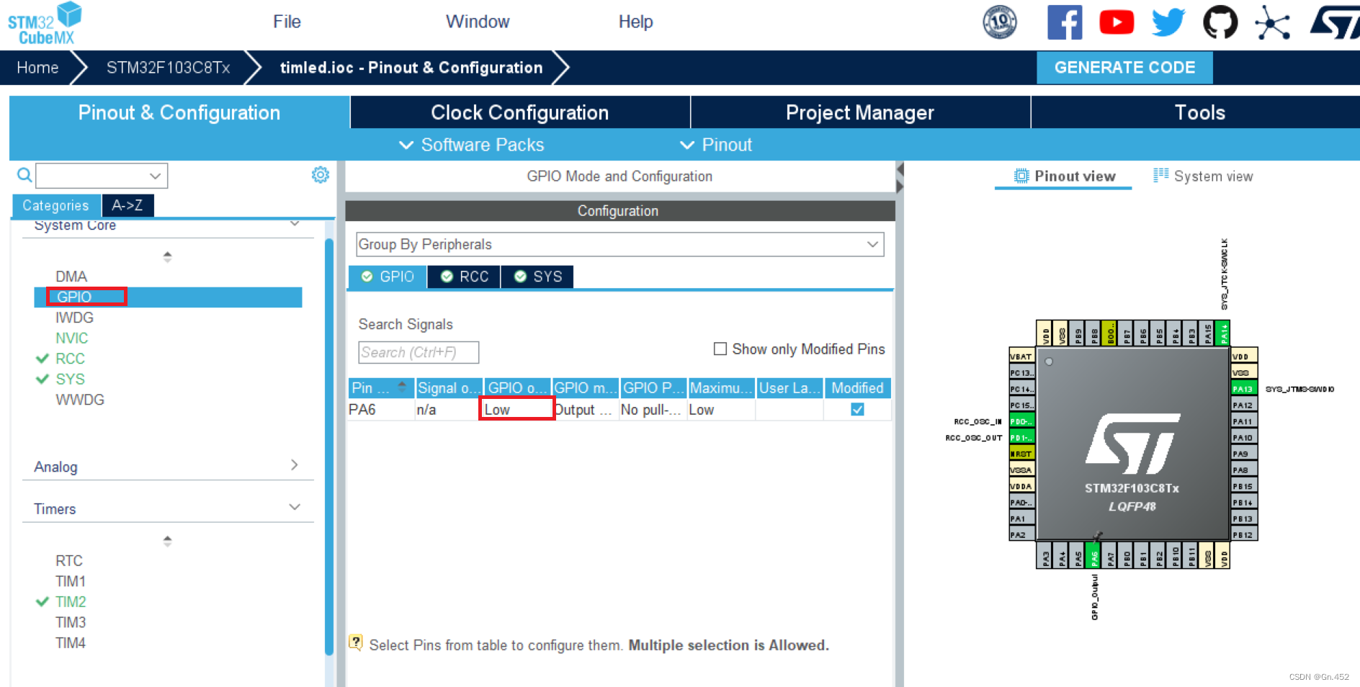Select the NRST pin on the chip

(1021, 454)
